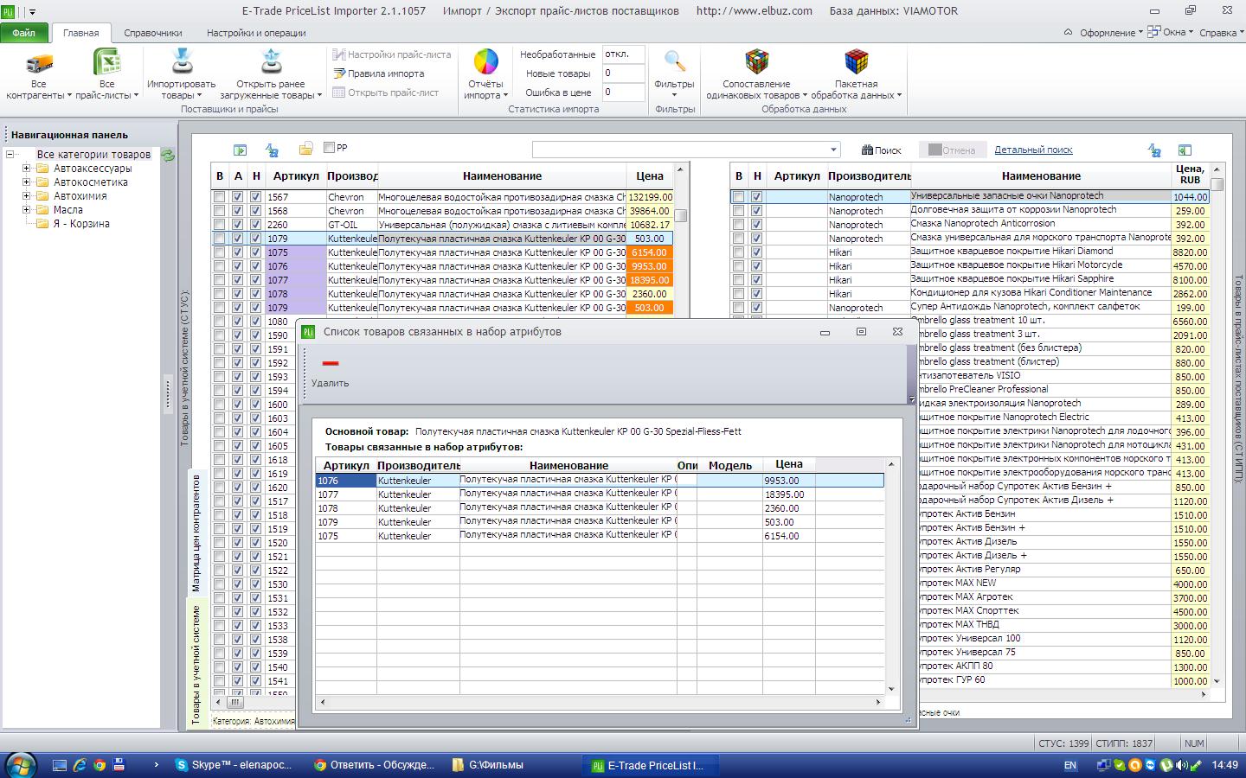Click the sort A-Z icon above left grid
This screenshot has width=1246, height=778.
point(273,150)
